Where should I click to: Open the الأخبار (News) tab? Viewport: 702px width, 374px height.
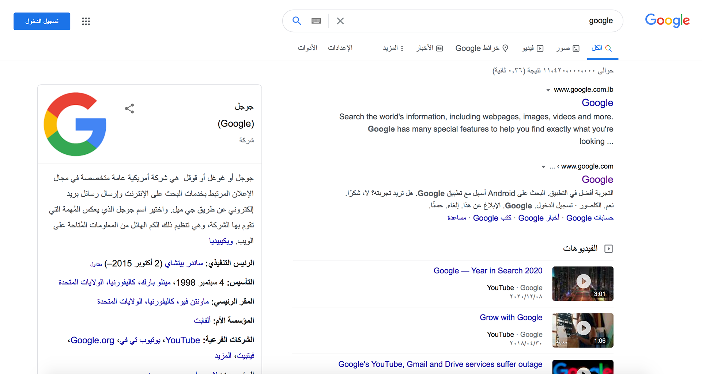point(429,48)
